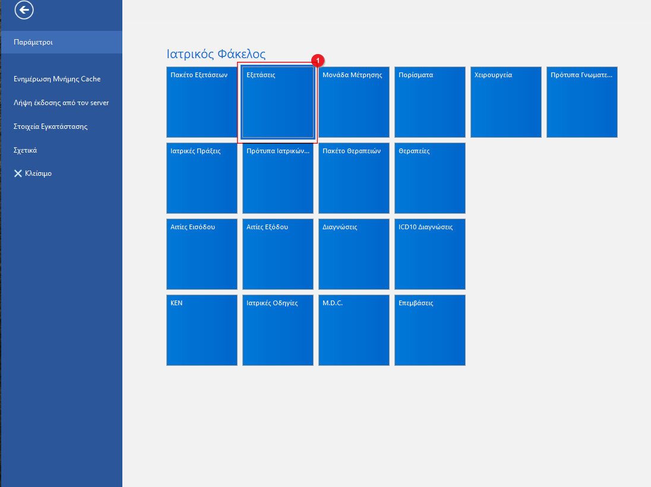The width and height of the screenshot is (651, 487).
Task: Select the ICD10 Διαγνώσεις tile
Action: pos(430,254)
